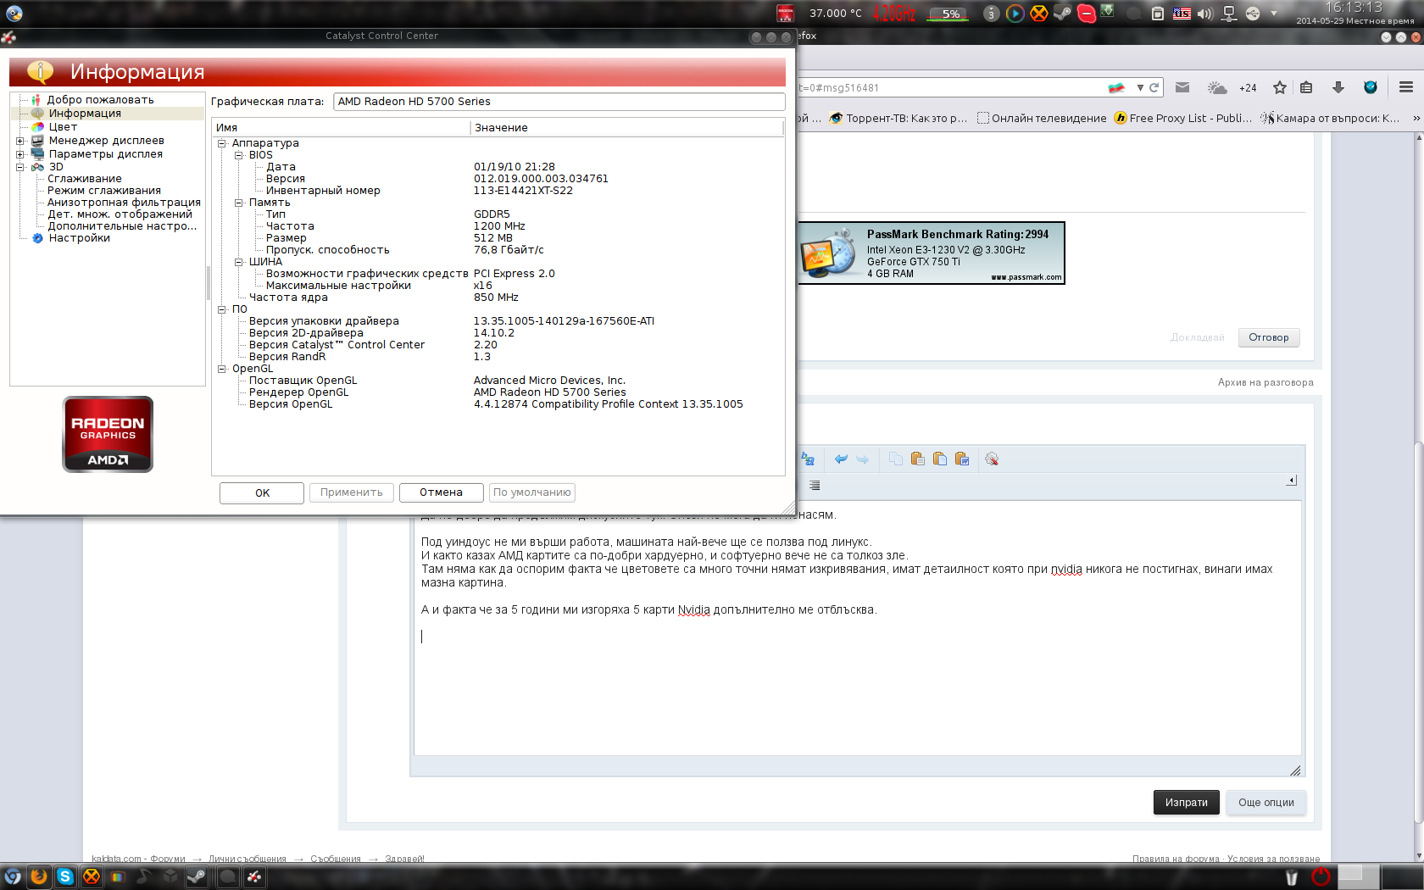Select Анизотропная фильтрация under 3D
Screen dimensions: 1424x890
coord(124,203)
